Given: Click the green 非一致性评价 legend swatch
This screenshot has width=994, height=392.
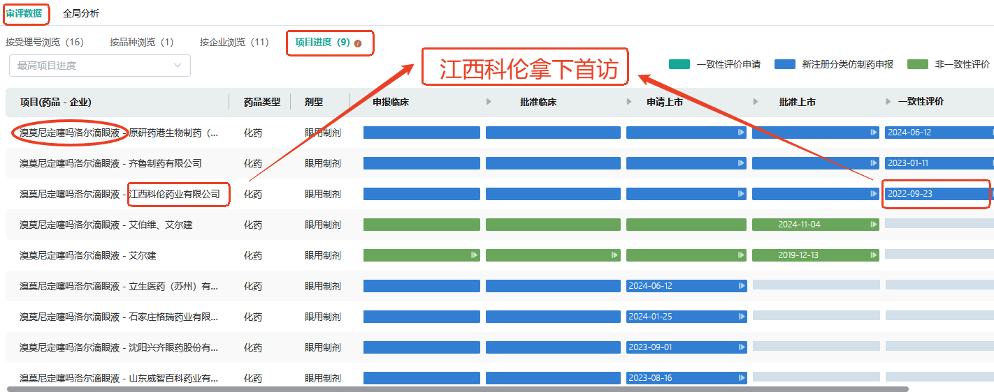Looking at the screenshot, I should pyautogui.click(x=918, y=64).
